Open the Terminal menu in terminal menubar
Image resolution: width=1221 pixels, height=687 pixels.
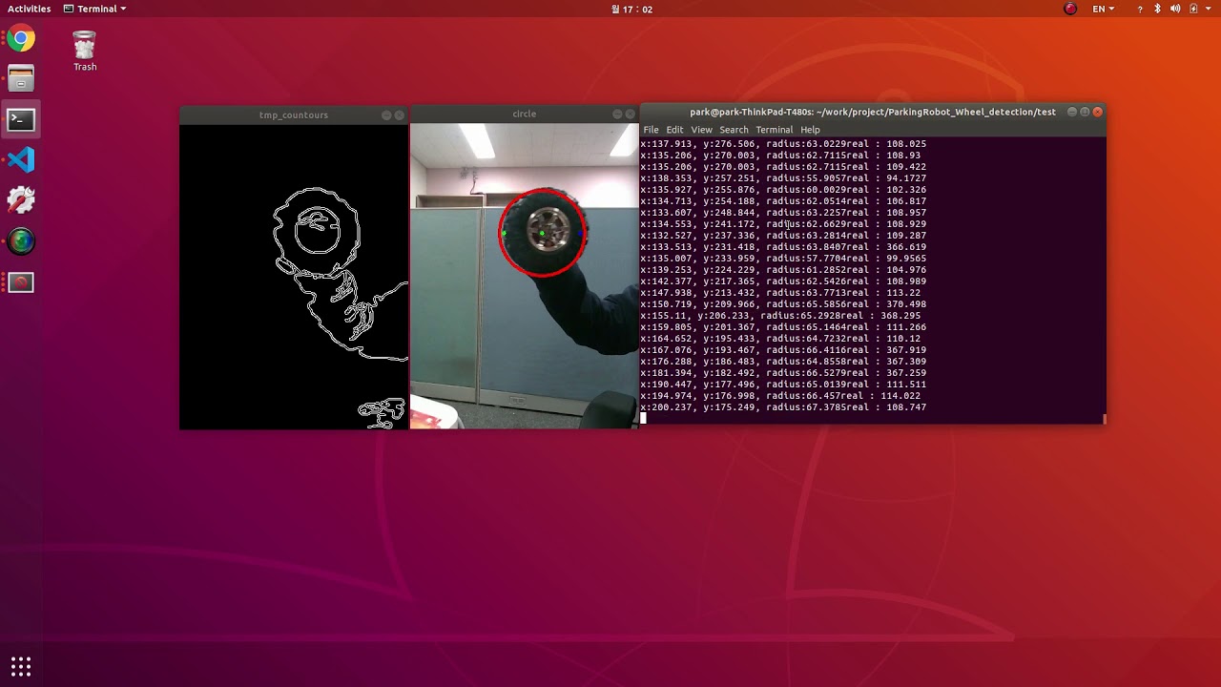(x=774, y=130)
